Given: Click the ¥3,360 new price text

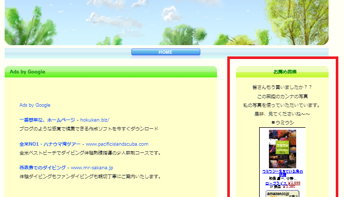Looking at the screenshot, I should [289, 187].
